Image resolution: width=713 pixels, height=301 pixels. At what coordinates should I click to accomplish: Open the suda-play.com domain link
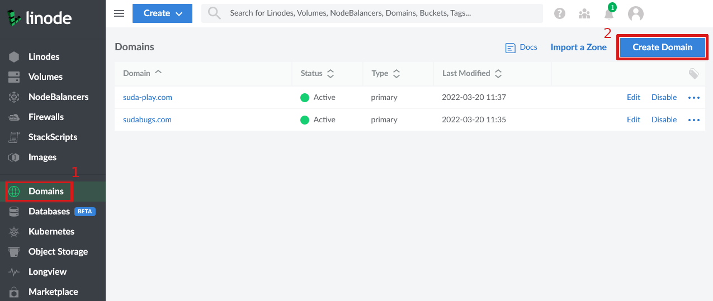(148, 97)
